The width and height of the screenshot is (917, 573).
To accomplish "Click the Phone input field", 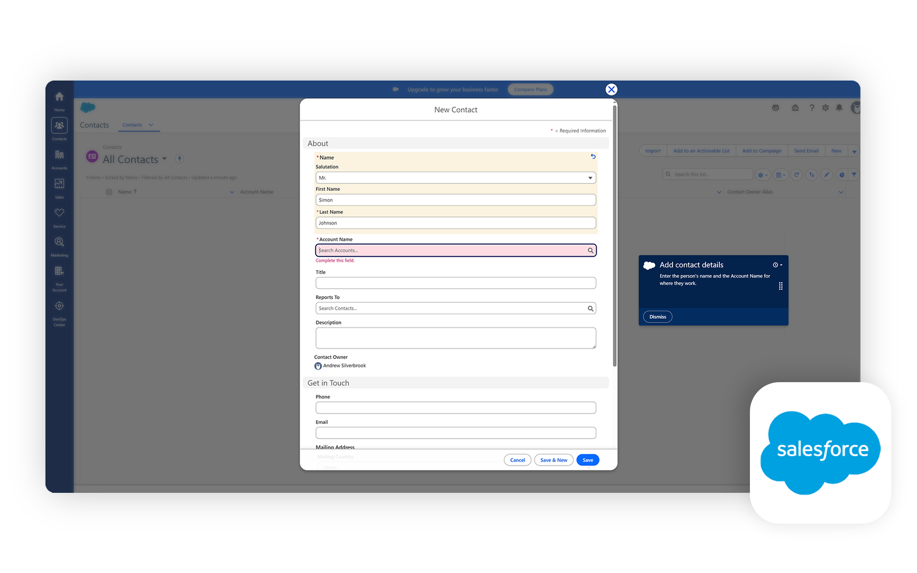I will click(455, 408).
